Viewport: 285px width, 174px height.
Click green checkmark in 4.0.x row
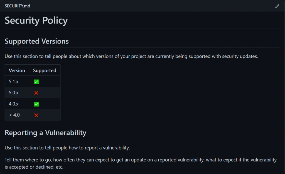36,104
